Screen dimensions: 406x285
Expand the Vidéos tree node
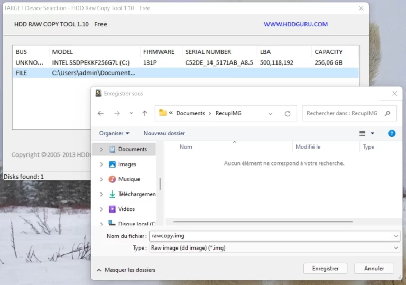[x=101, y=209]
